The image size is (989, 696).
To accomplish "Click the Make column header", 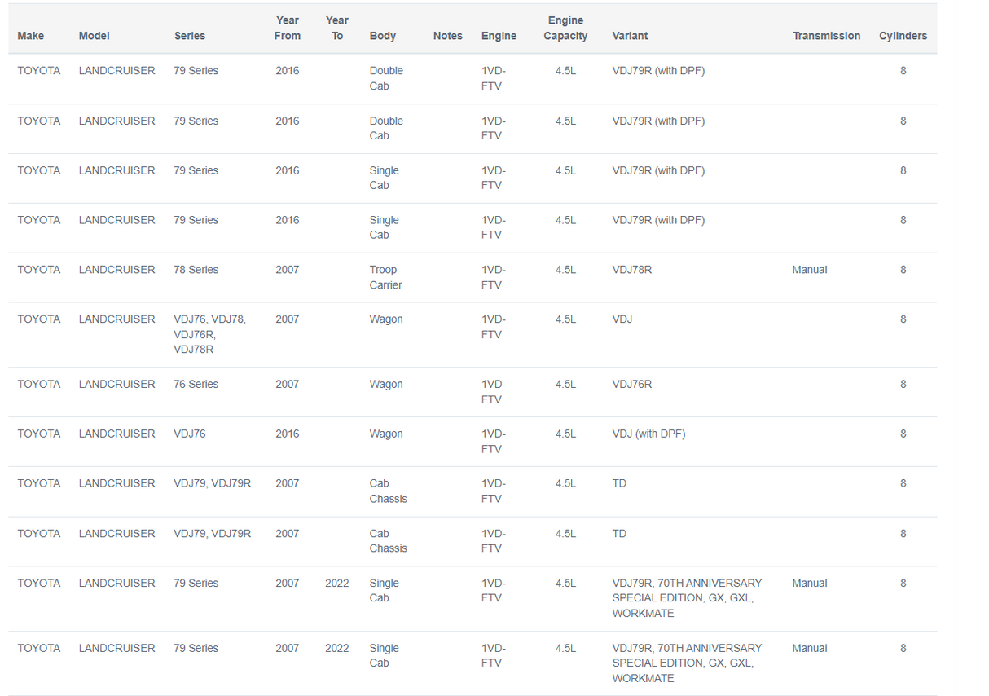I will pyautogui.click(x=31, y=36).
